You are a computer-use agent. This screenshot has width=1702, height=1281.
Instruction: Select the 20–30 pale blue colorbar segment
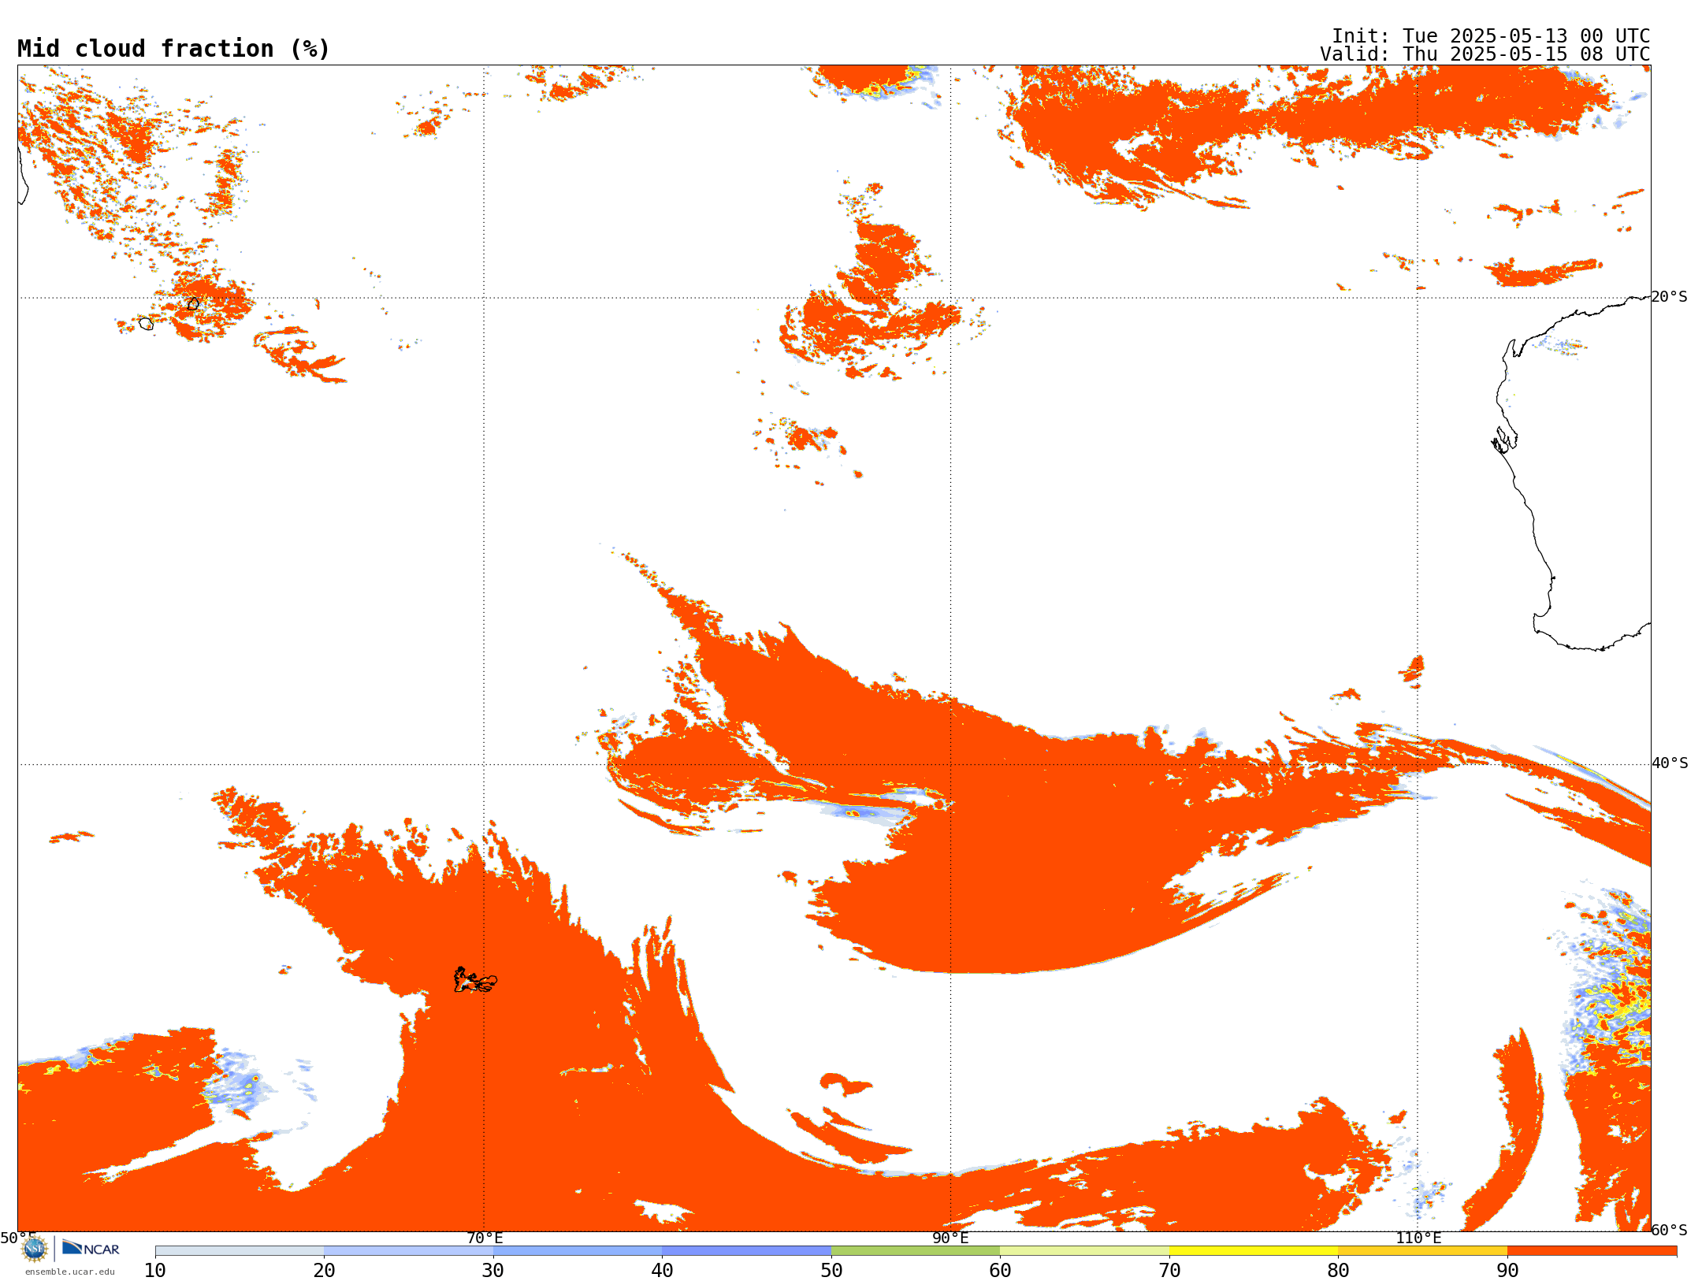(x=408, y=1251)
